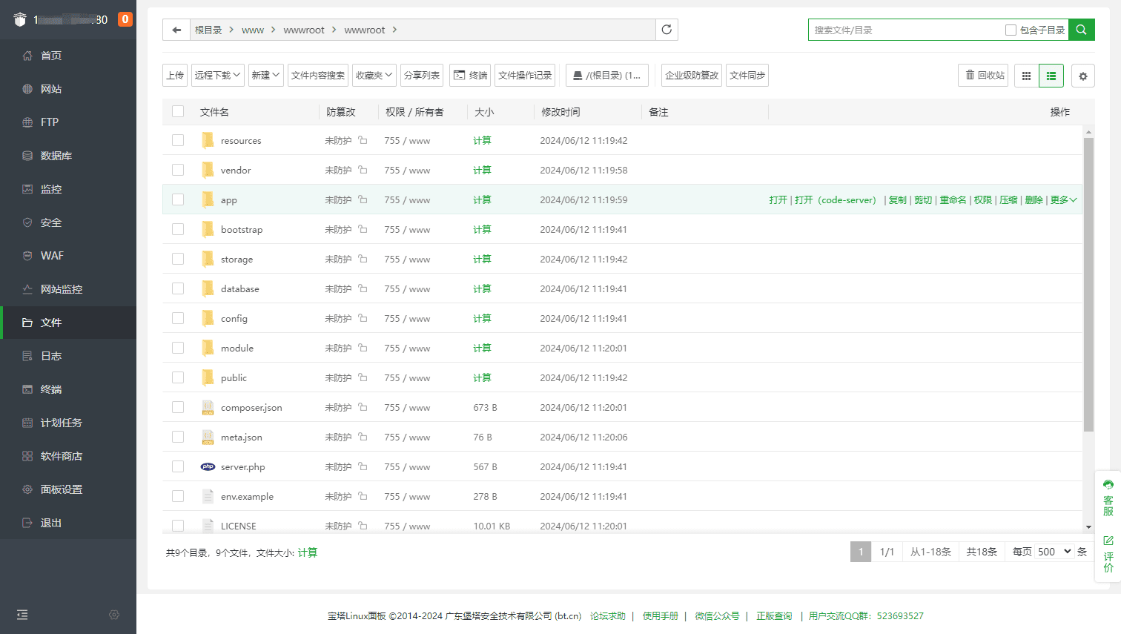The image size is (1121, 634).
Task: Switch to list view mode
Action: pos(1051,75)
